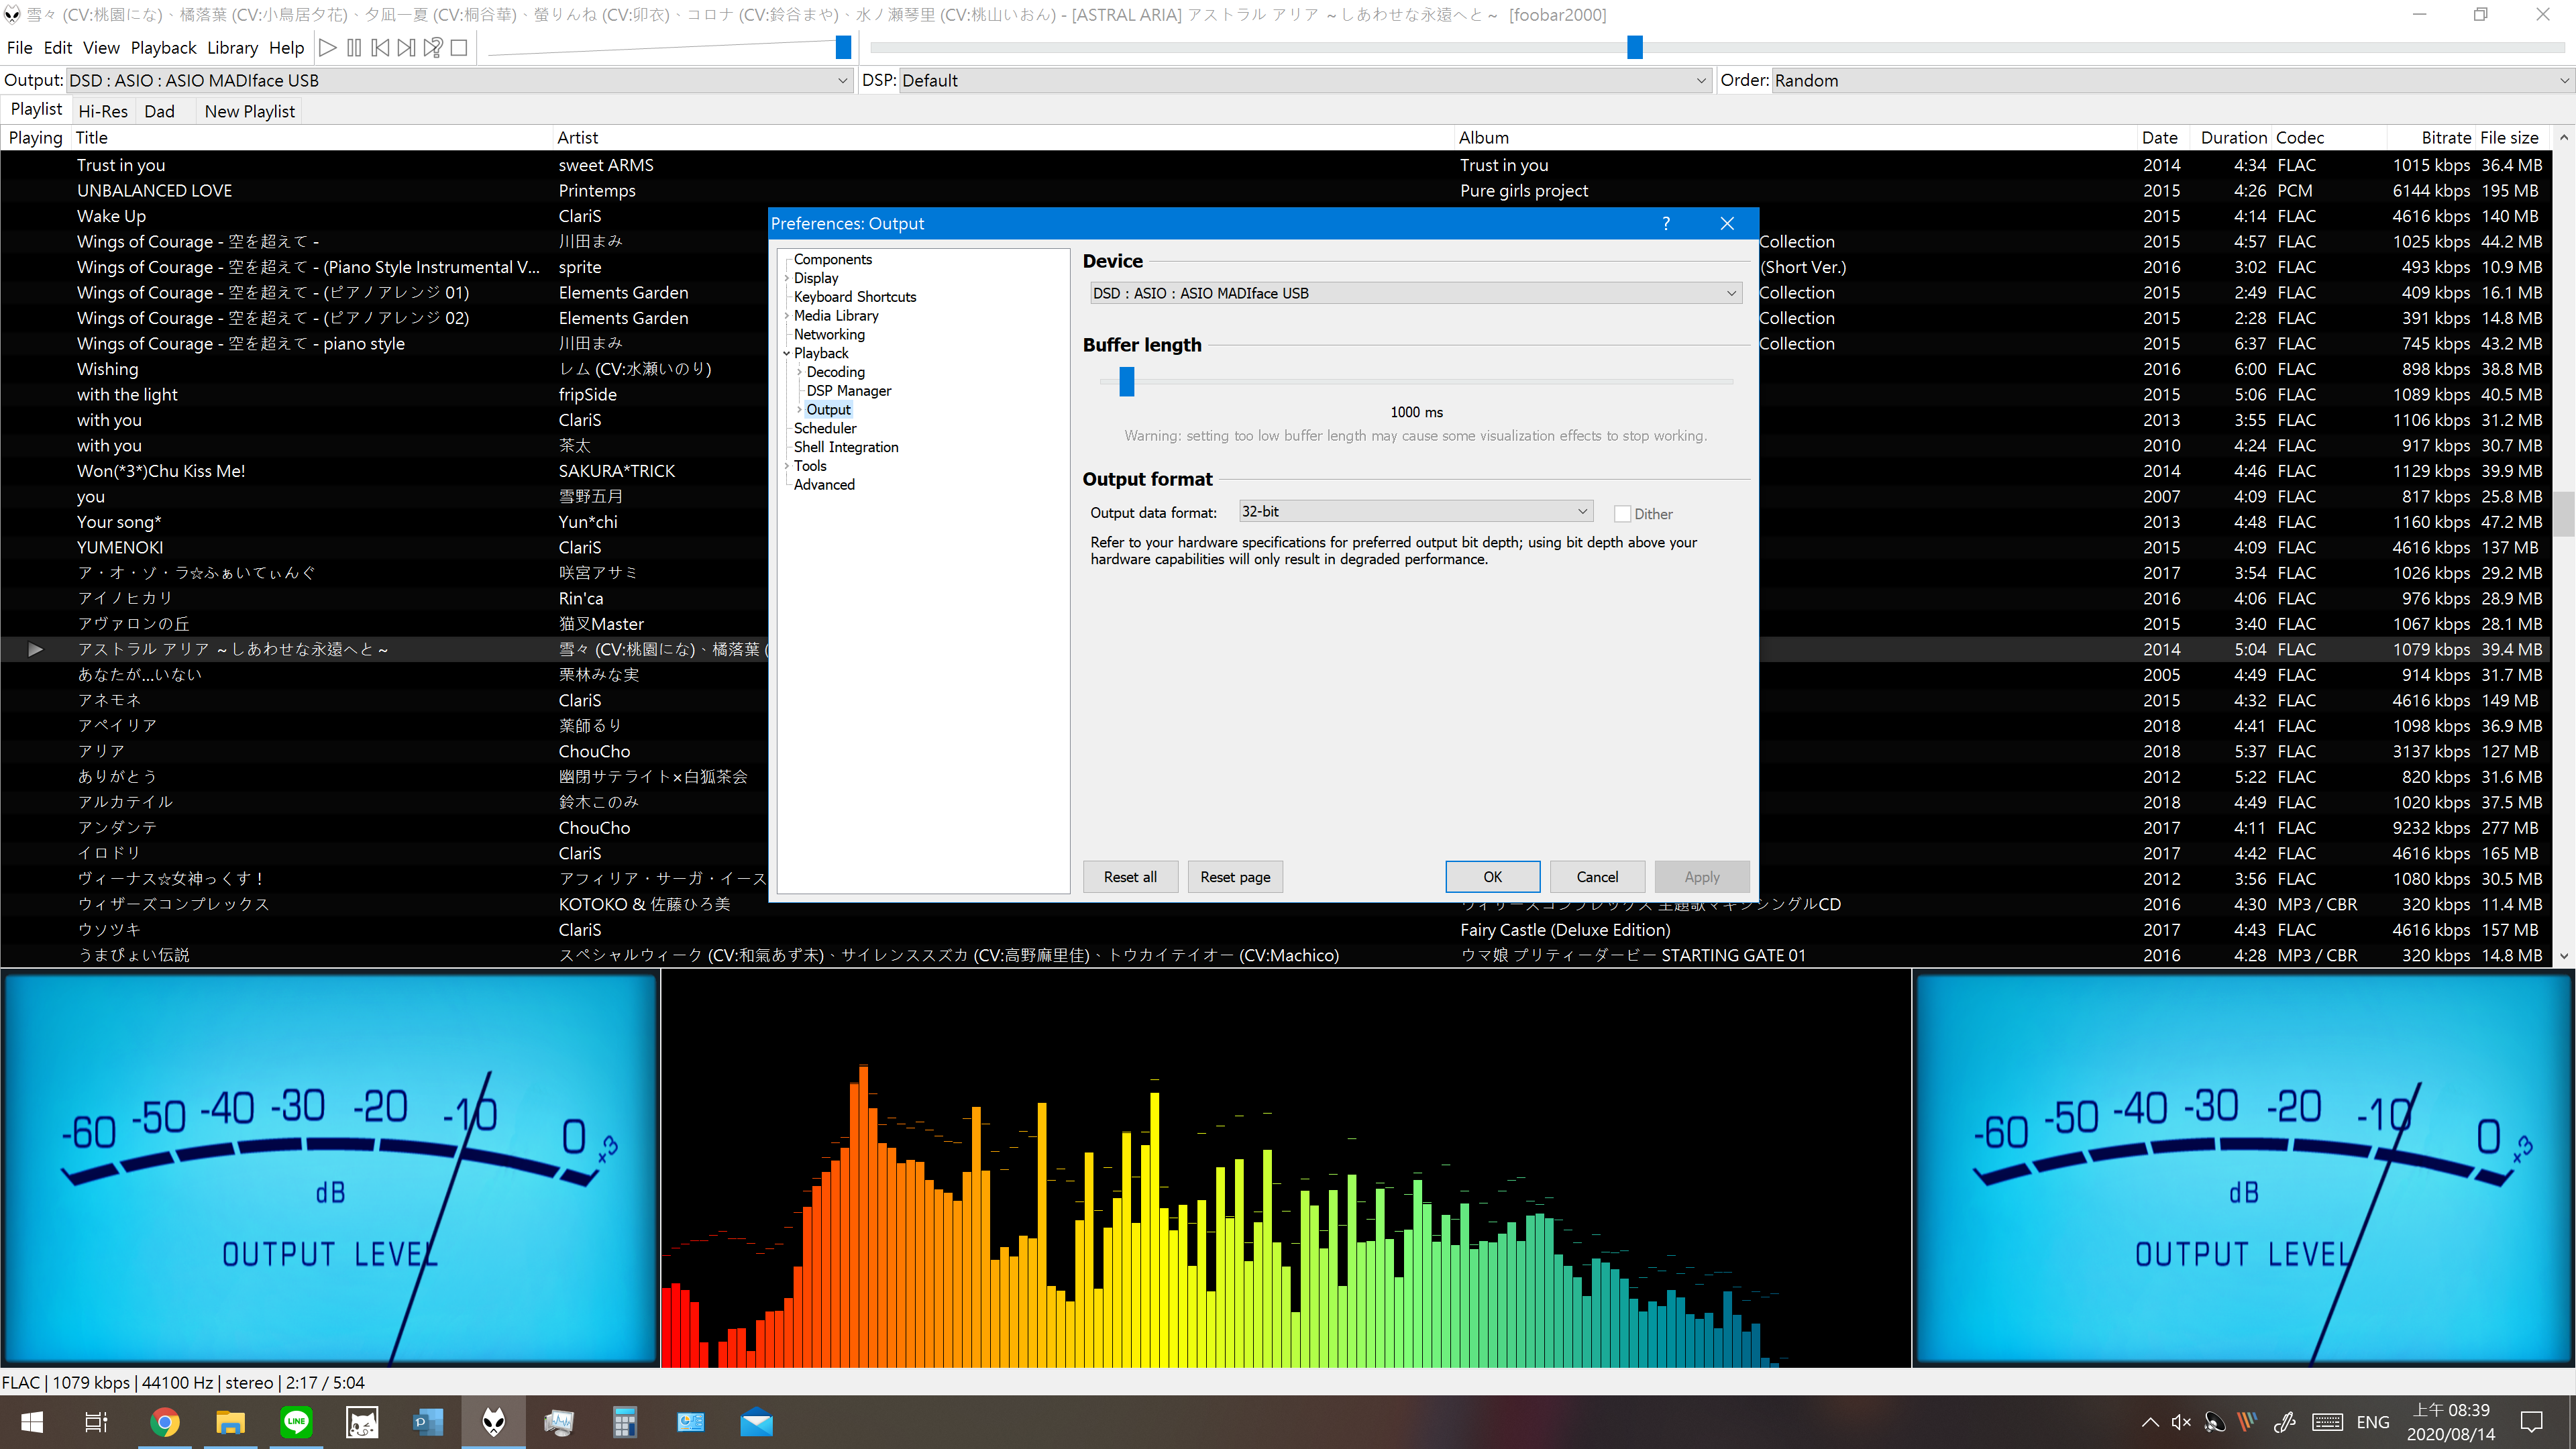The height and width of the screenshot is (1449, 2576).
Task: Click the Buffer length slider handle
Action: [x=1127, y=381]
